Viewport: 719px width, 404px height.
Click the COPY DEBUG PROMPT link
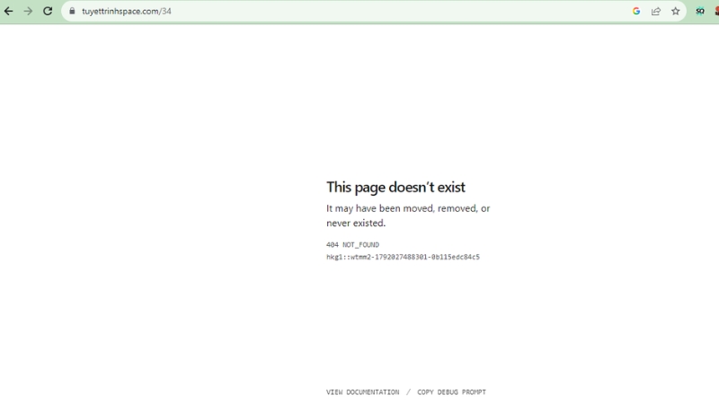[x=452, y=392]
